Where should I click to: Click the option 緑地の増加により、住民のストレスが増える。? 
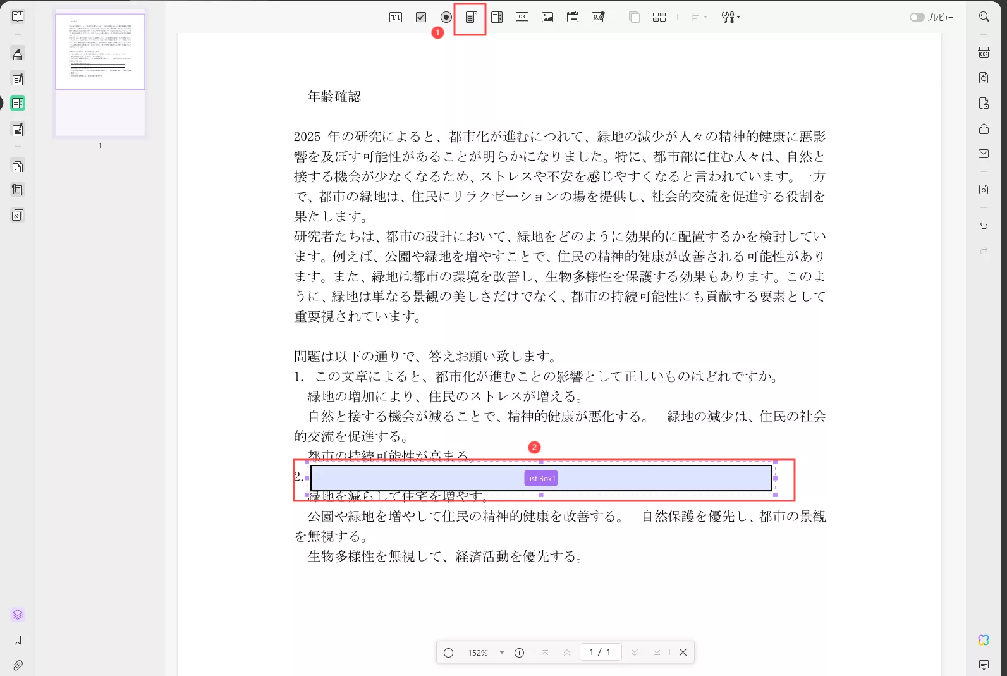click(x=446, y=396)
